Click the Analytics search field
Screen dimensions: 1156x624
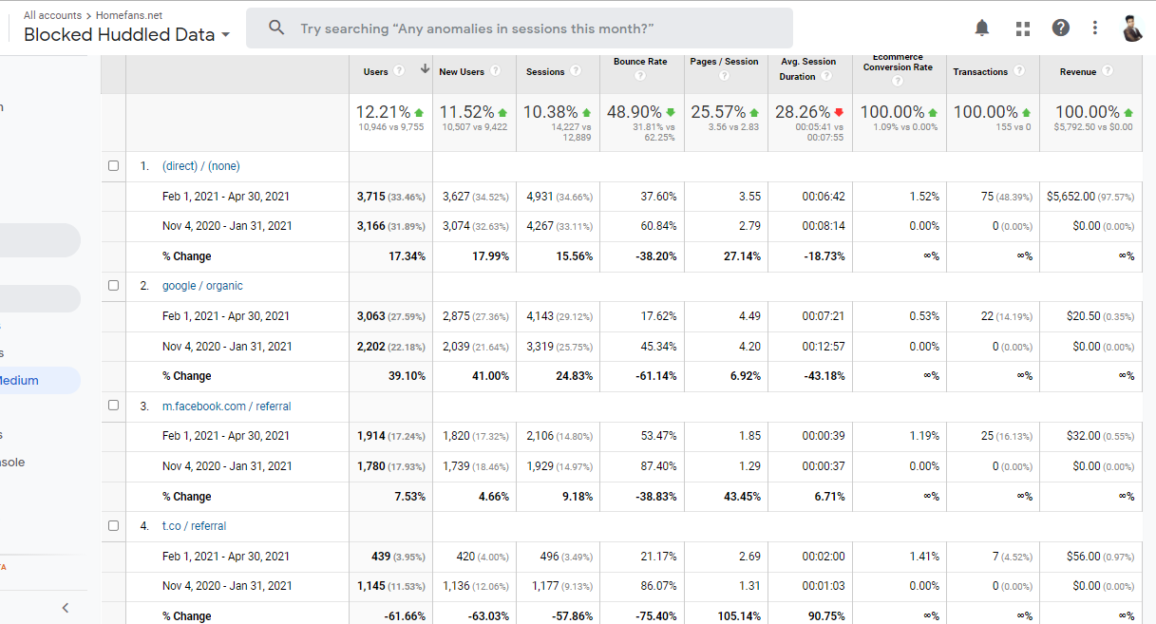coord(520,28)
